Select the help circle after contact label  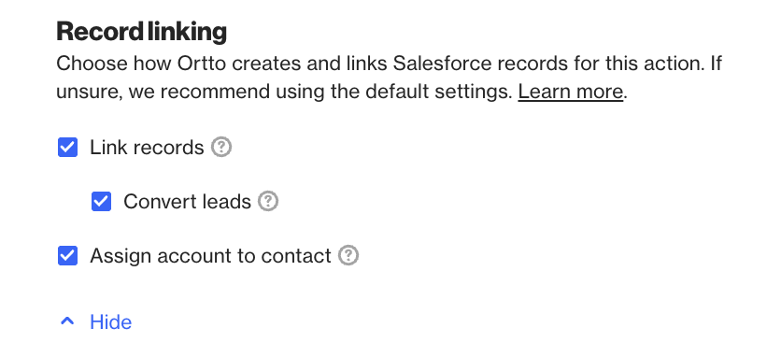[348, 255]
